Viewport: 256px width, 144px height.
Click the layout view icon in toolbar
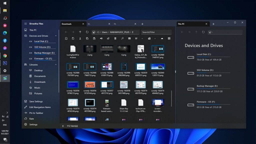[x=149, y=38]
